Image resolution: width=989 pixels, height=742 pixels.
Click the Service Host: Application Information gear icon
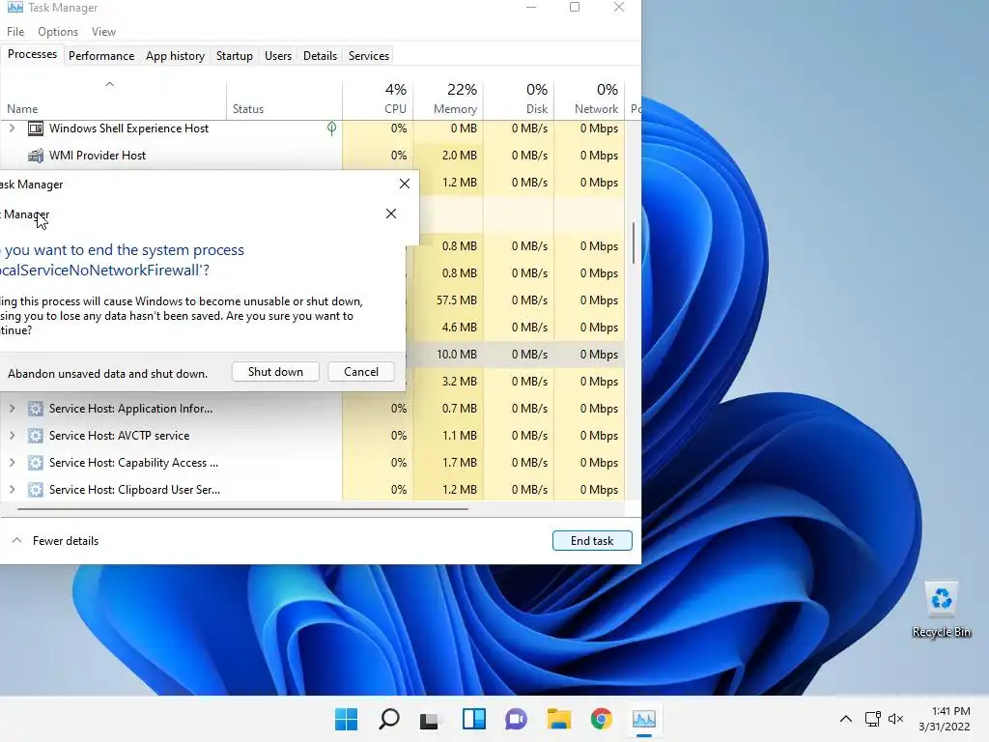tap(36, 409)
